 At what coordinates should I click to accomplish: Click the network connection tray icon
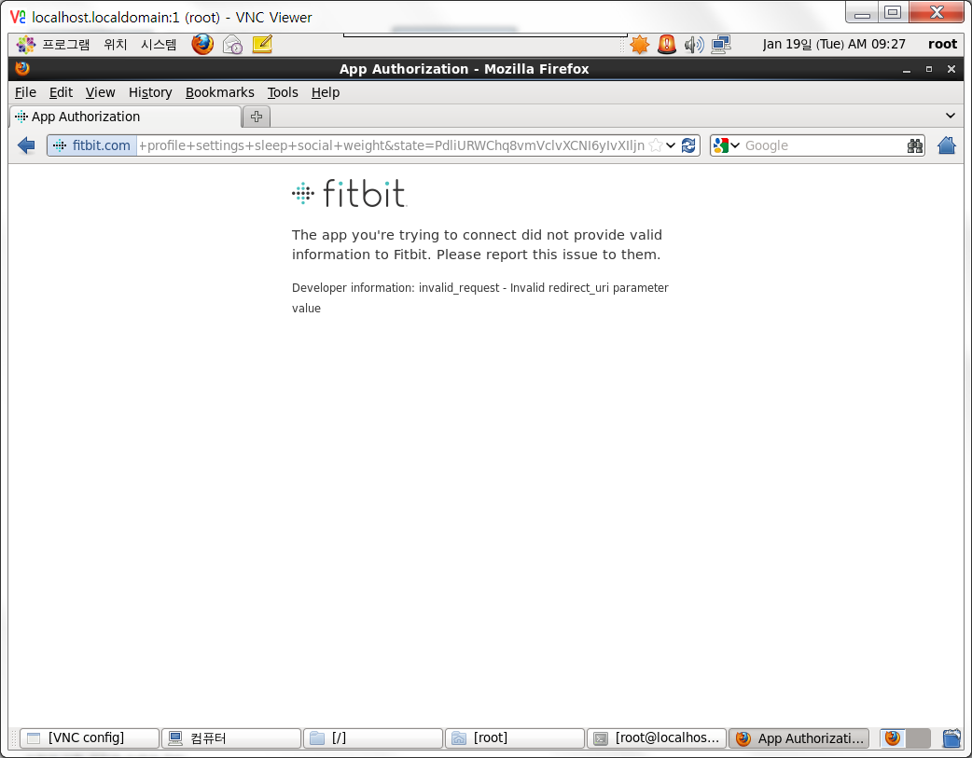(x=721, y=45)
